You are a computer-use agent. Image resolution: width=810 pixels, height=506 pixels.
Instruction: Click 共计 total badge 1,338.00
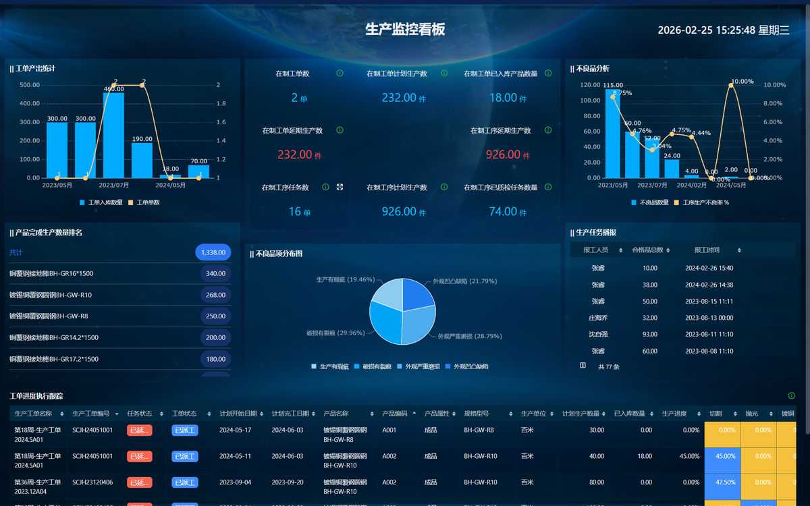click(x=213, y=252)
